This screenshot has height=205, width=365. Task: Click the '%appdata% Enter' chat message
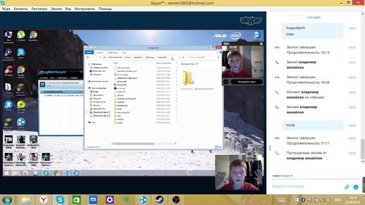pyautogui.click(x=313, y=31)
